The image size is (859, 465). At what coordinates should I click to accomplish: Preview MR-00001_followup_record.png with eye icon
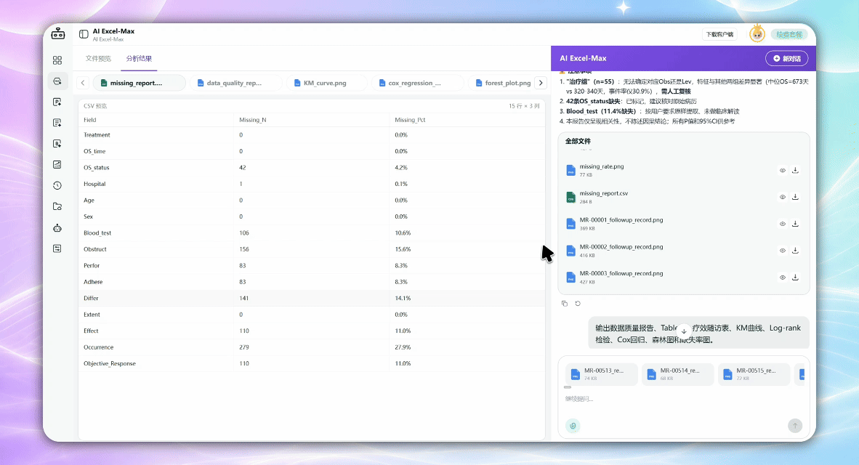(x=782, y=224)
